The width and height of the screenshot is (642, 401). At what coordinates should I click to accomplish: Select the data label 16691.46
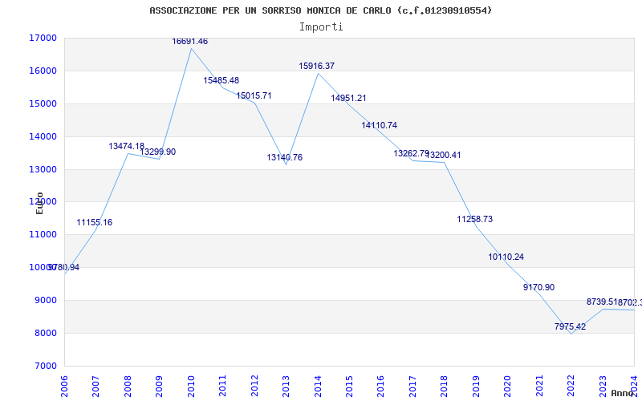click(189, 42)
